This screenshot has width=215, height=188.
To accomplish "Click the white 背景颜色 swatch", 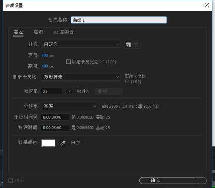I will point(48,143).
